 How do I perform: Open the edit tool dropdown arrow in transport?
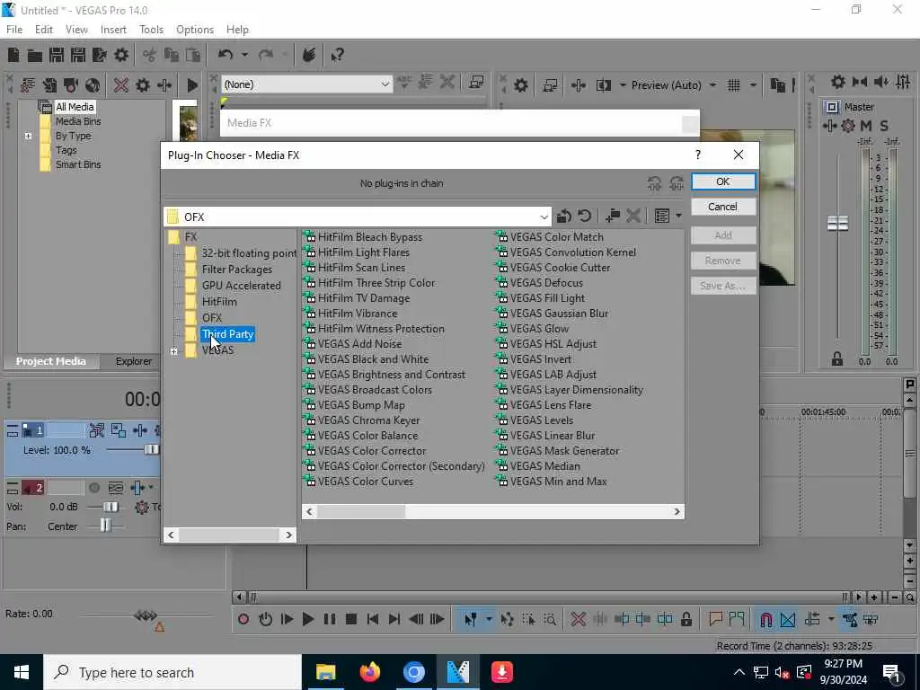(x=488, y=619)
